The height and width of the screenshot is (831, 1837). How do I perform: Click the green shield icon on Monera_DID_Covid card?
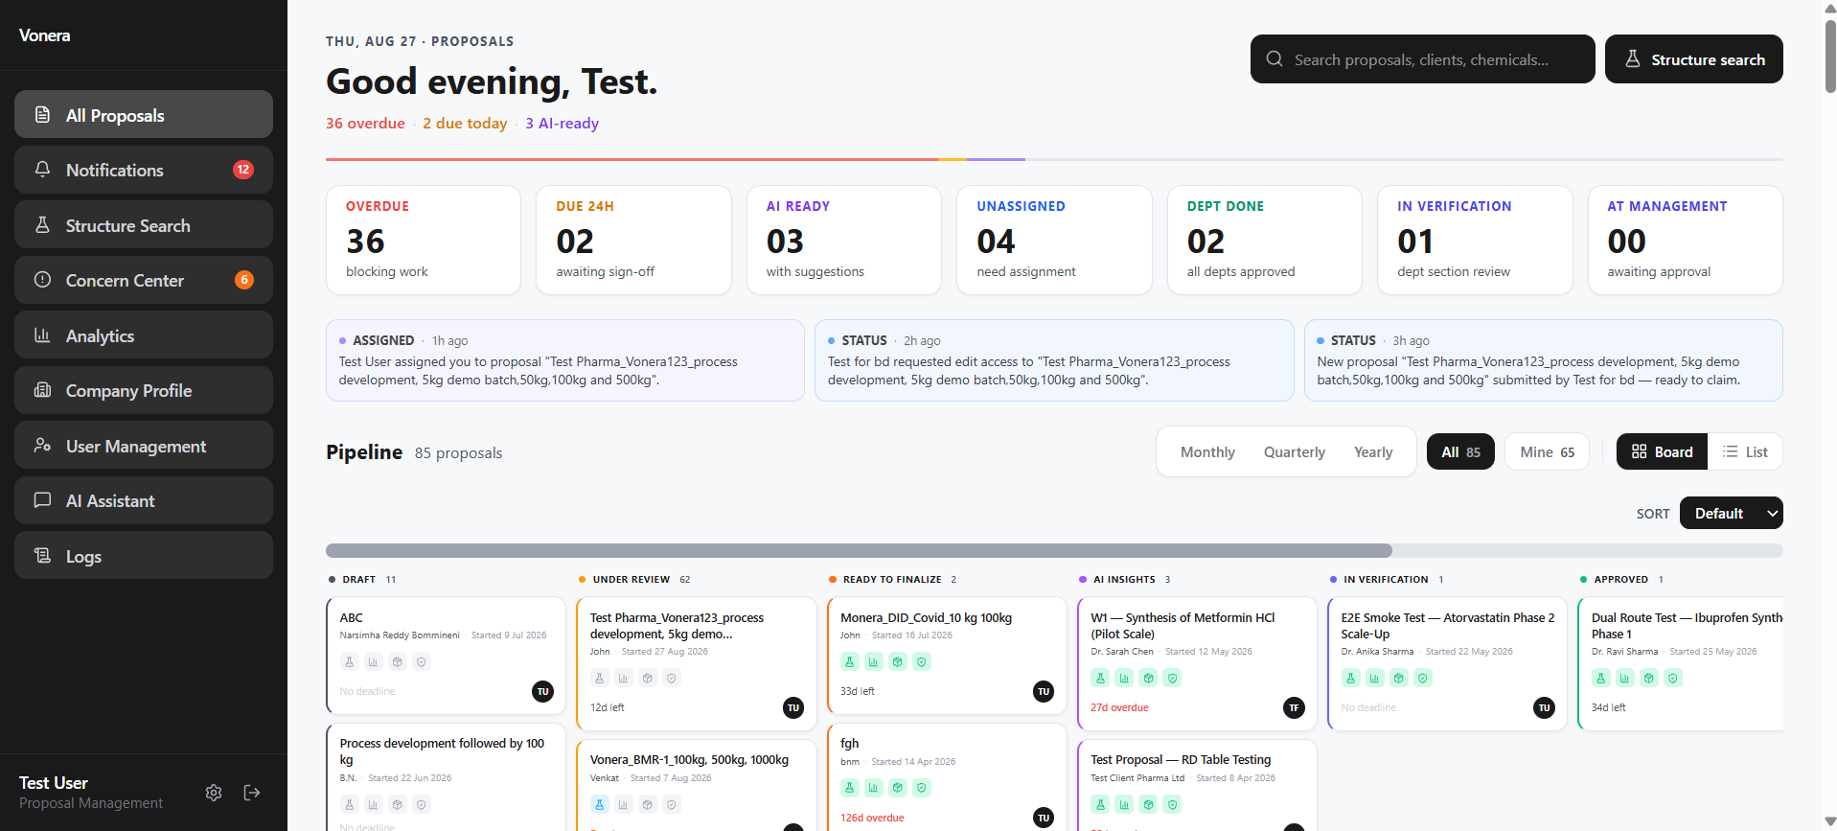click(922, 661)
